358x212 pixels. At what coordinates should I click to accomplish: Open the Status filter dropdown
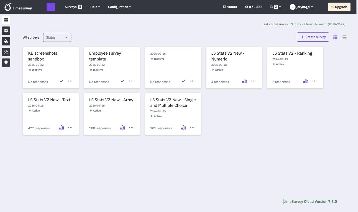[x=57, y=37]
